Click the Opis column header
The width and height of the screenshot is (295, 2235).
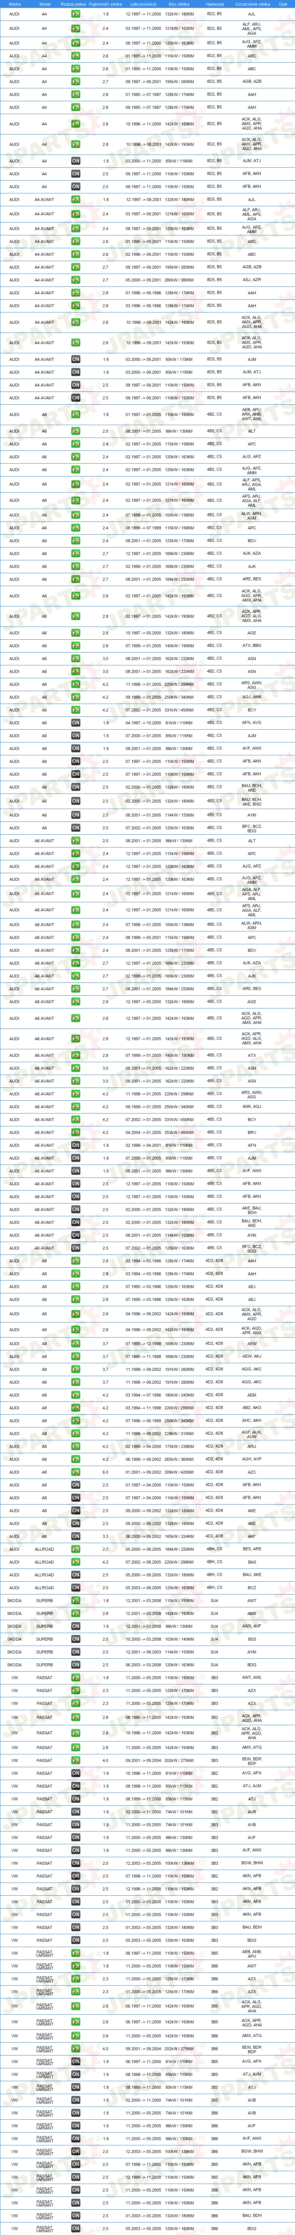283,3
